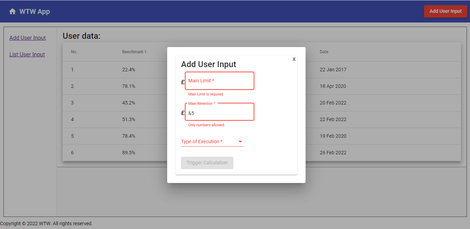Viewport: 470px width, 229px height.
Task: Click row number 1 cell
Action: [x=72, y=70]
